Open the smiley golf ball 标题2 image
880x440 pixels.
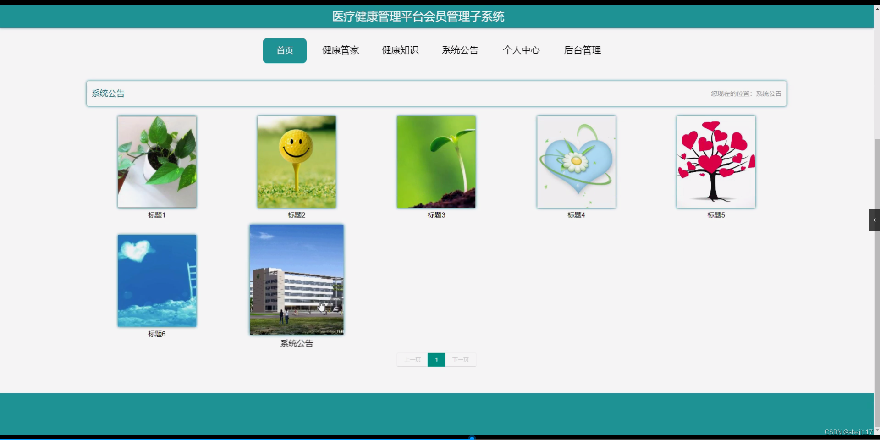click(x=296, y=162)
